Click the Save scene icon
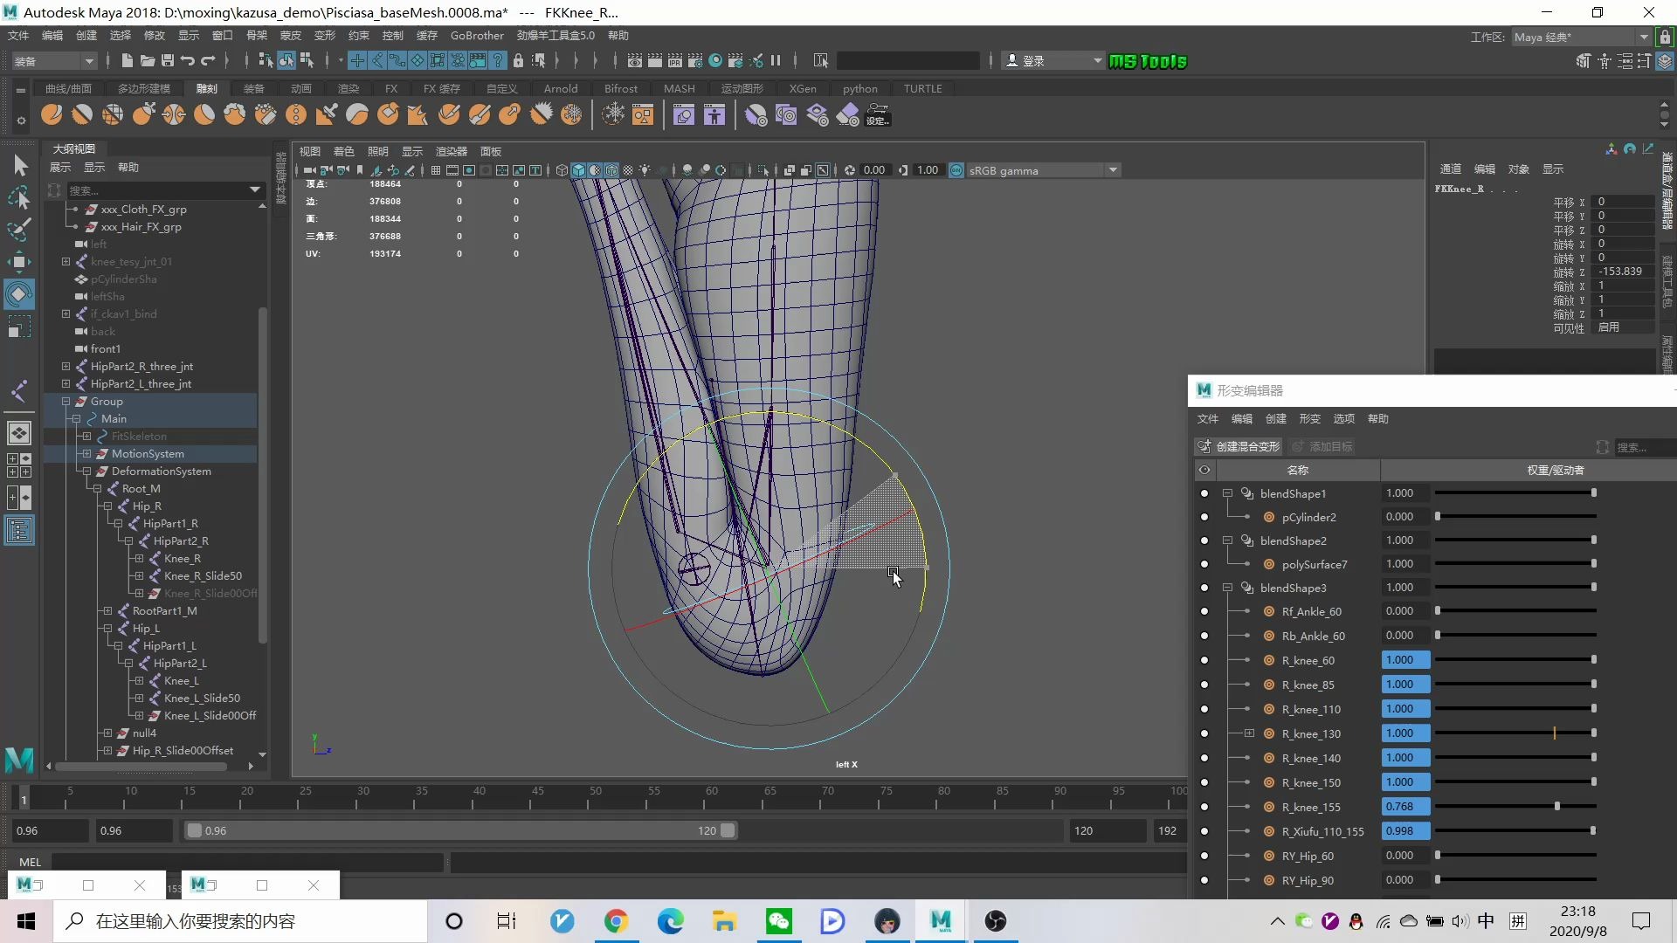The width and height of the screenshot is (1677, 943). [x=167, y=60]
